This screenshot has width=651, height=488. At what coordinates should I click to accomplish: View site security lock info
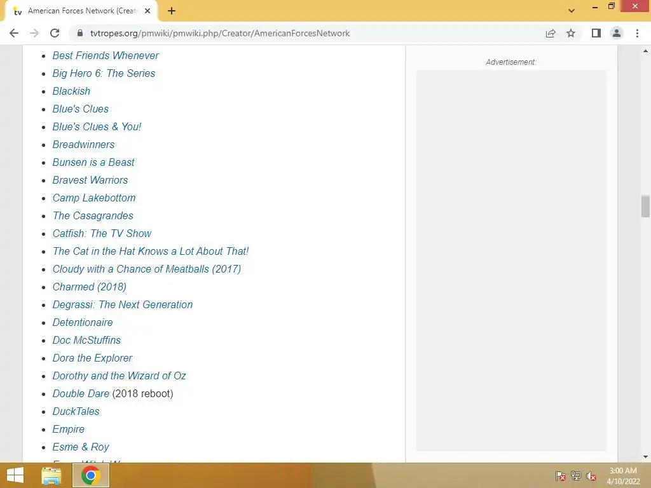[x=80, y=33]
